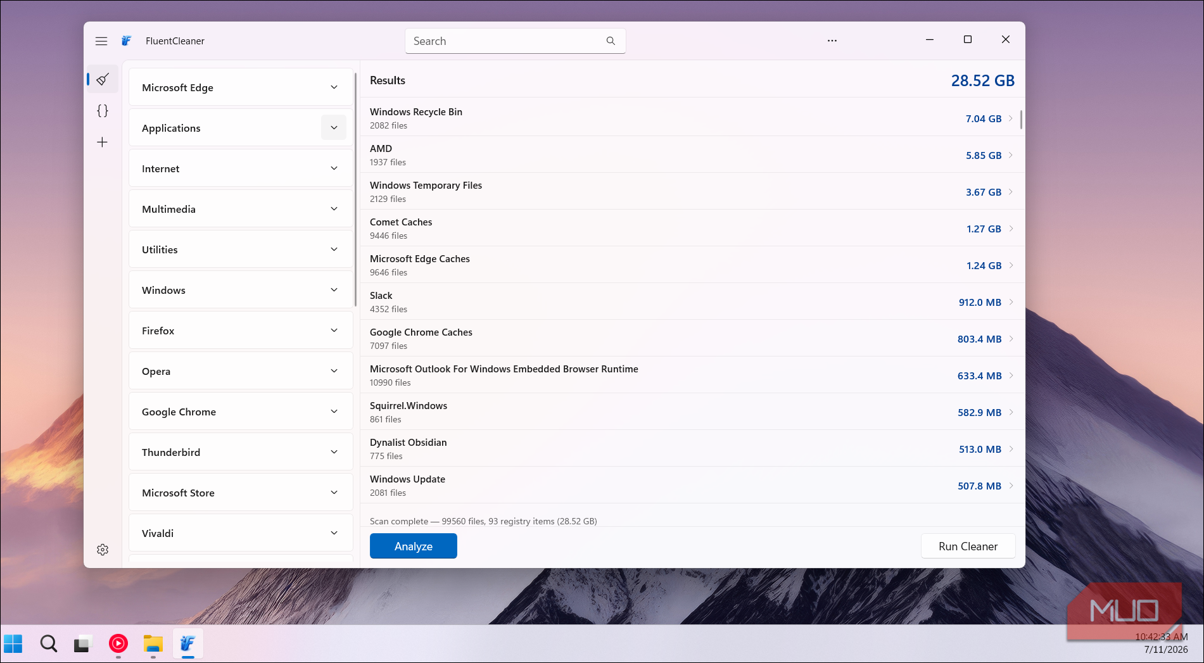Screen dimensions: 1204x663
Task: Open details arrow for Windows Recycle Bin
Action: [1011, 118]
